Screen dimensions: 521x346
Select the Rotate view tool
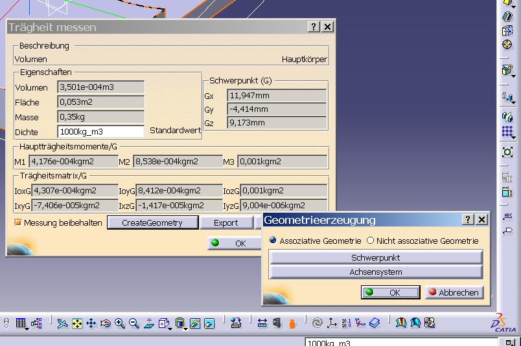pos(106,323)
